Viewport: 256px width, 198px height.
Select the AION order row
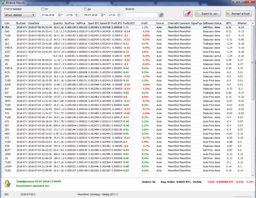coord(125,84)
